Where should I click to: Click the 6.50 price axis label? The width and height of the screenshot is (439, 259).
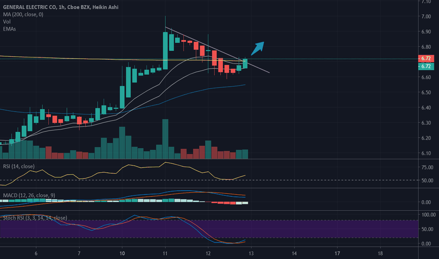(x=426, y=92)
